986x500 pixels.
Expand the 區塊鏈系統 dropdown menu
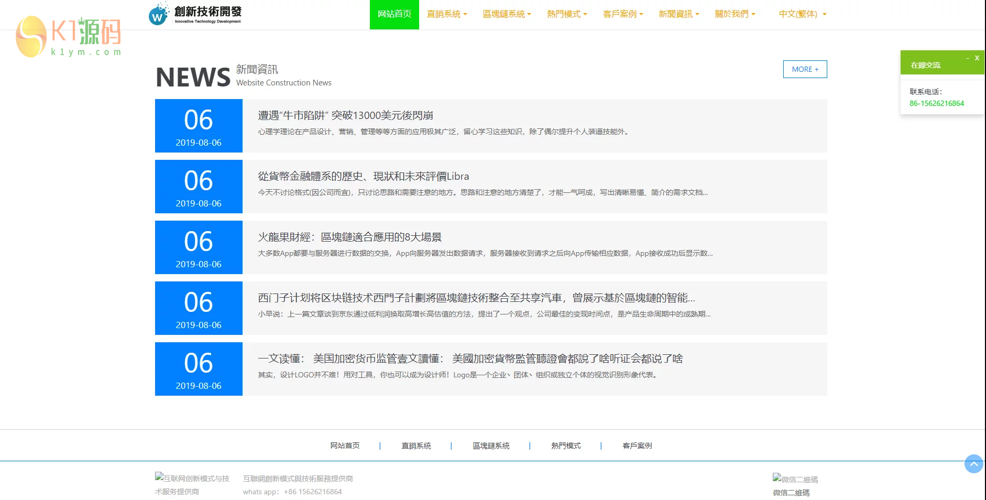coord(507,15)
